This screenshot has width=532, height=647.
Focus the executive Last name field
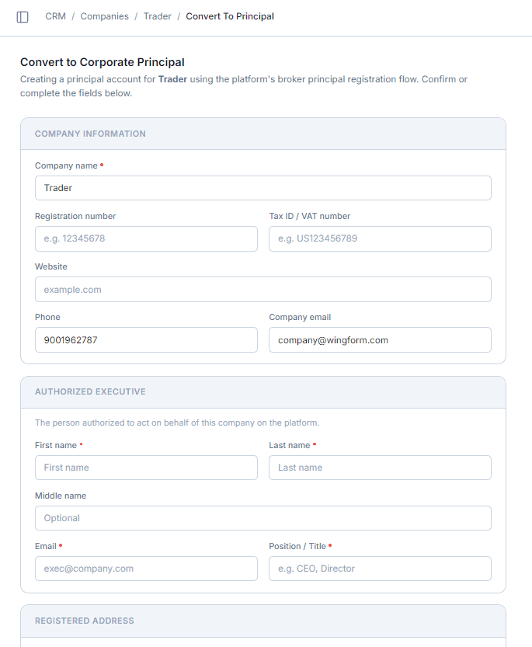(x=380, y=468)
